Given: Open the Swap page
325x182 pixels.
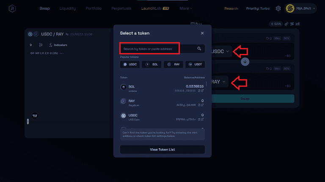Looking at the screenshot, I should (x=44, y=8).
